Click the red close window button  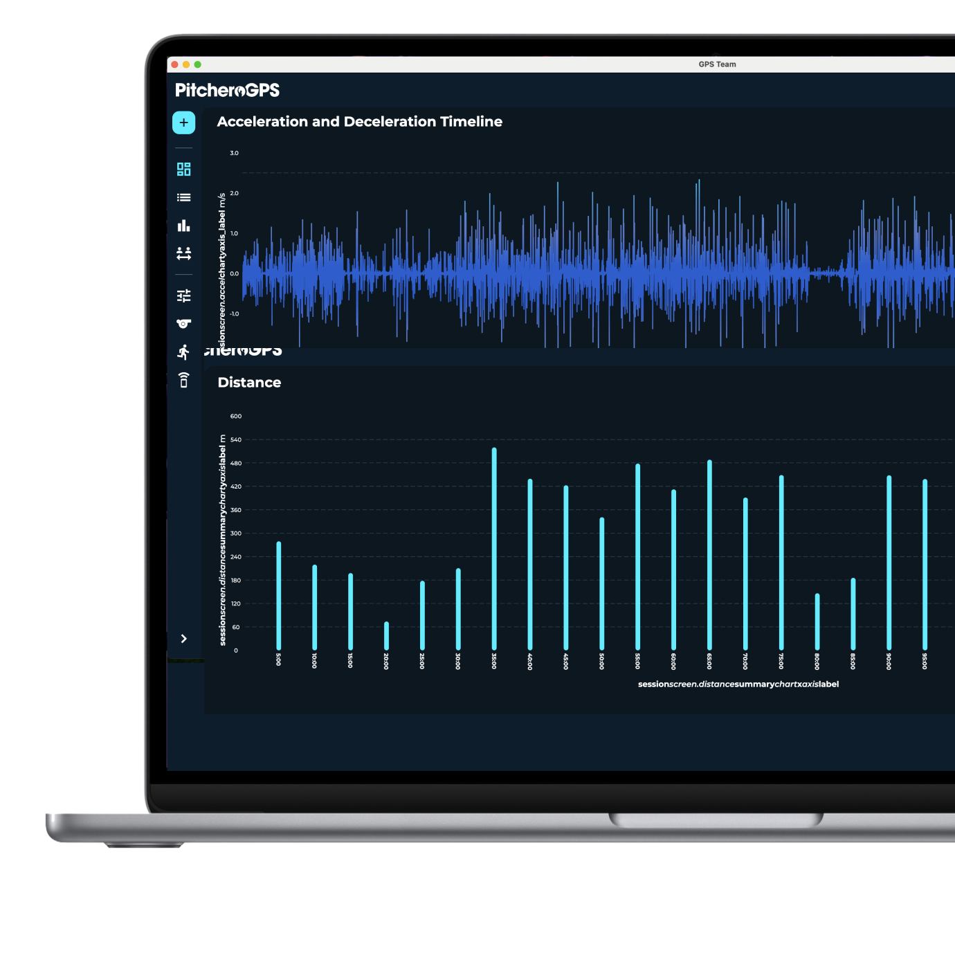coord(174,64)
